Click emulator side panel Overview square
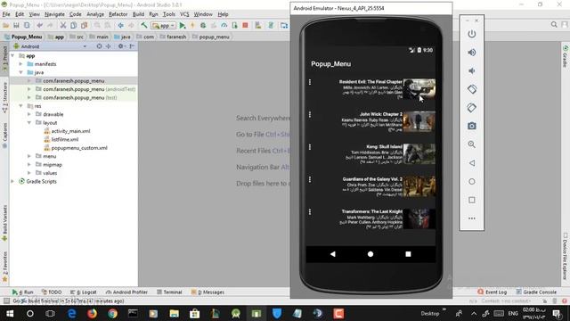Image resolution: width=570 pixels, height=321 pixels. 471,200
